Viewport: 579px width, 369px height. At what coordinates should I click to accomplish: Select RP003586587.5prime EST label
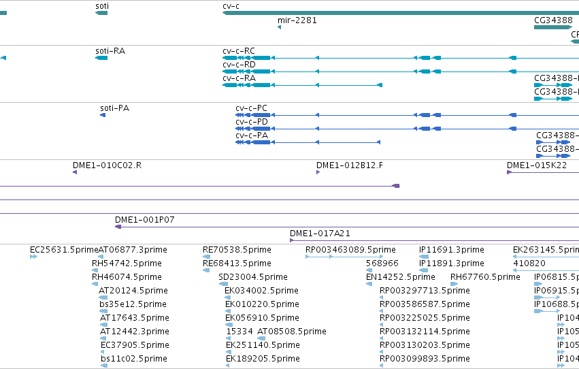[x=425, y=304]
